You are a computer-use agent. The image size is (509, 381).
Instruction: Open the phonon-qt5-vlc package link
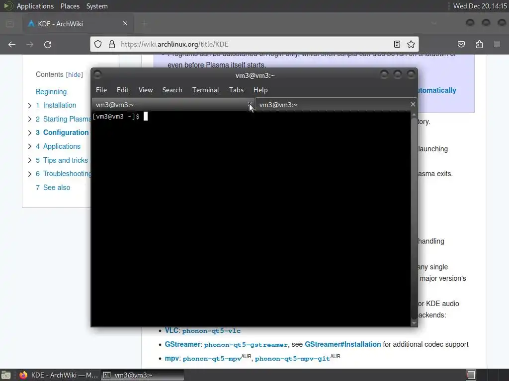[211, 331]
